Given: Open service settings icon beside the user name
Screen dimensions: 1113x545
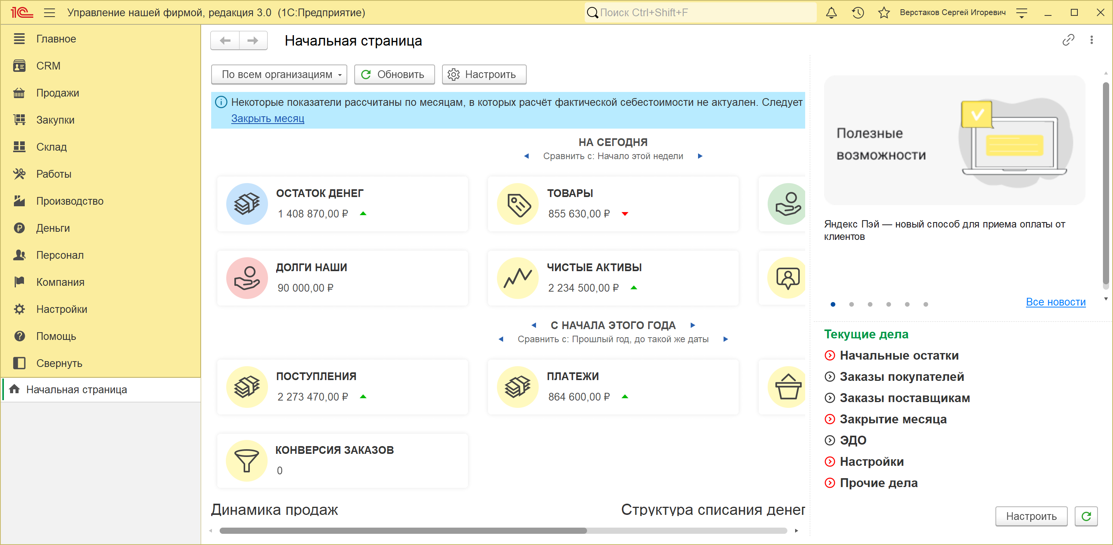Looking at the screenshot, I should click(x=1021, y=13).
